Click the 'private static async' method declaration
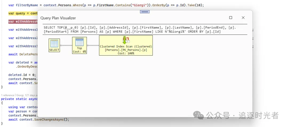The image size is (288, 127). (x=19, y=99)
